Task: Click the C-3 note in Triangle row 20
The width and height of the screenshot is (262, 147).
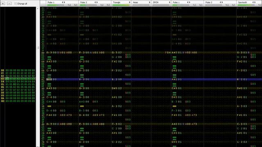Action: tap(115, 124)
